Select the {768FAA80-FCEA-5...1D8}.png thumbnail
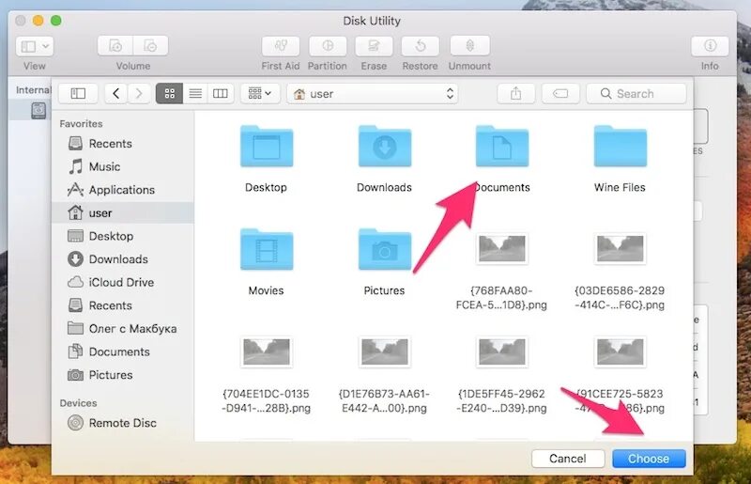 pos(502,248)
